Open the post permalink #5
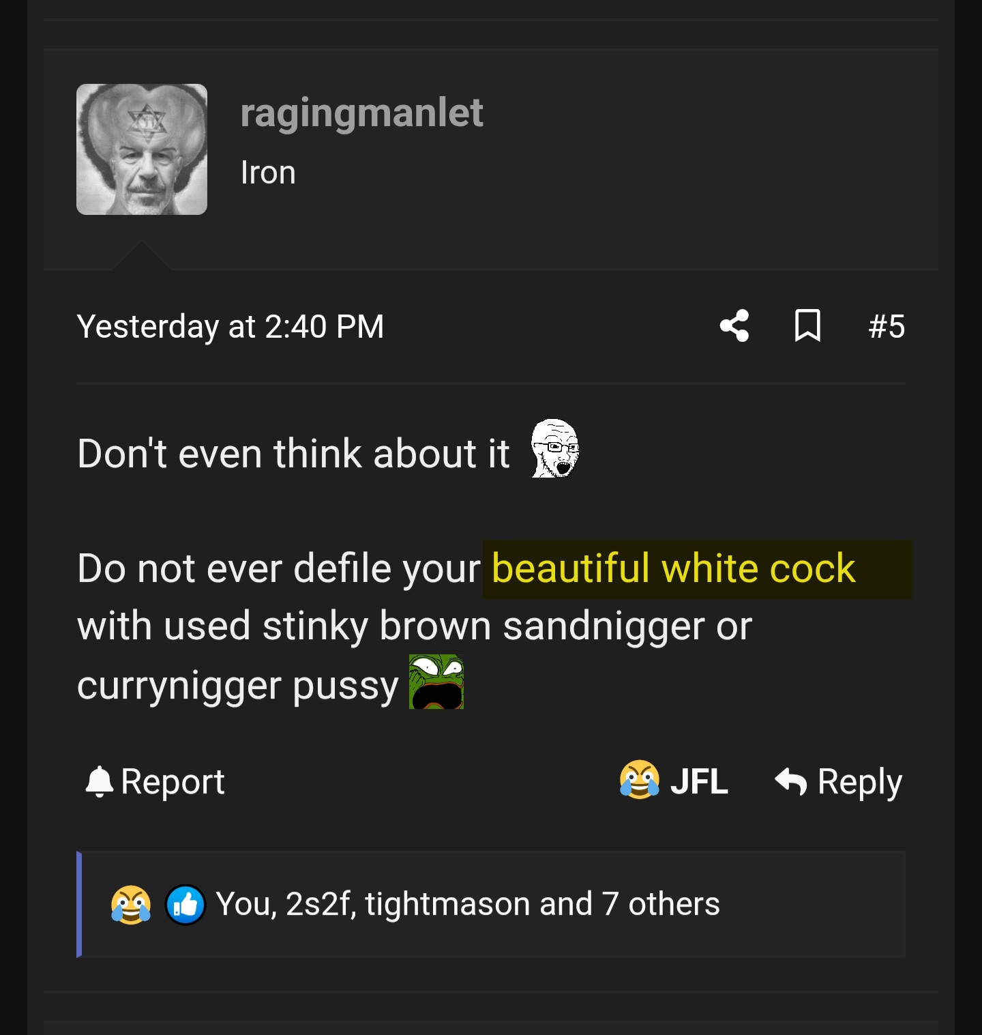 pyautogui.click(x=886, y=326)
